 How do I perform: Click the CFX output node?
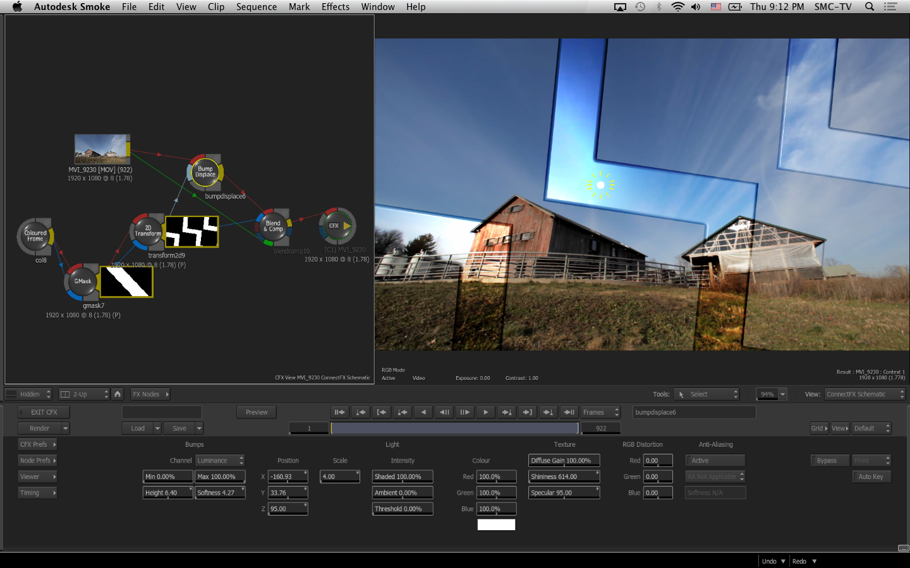[337, 225]
